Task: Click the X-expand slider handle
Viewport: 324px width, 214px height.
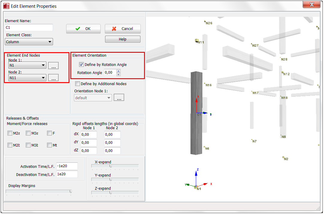Action: click(x=110, y=166)
